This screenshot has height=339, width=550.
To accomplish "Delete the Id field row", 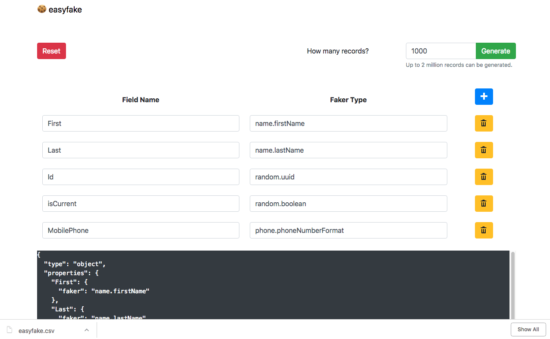I will 484,177.
